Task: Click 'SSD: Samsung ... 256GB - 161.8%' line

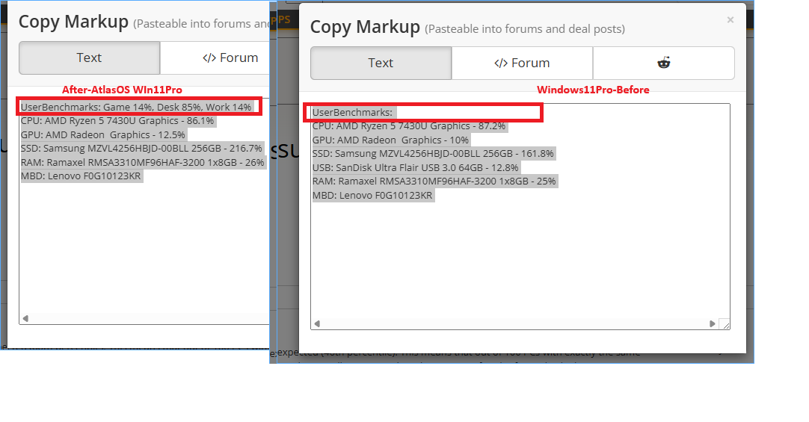Action: pyautogui.click(x=433, y=154)
